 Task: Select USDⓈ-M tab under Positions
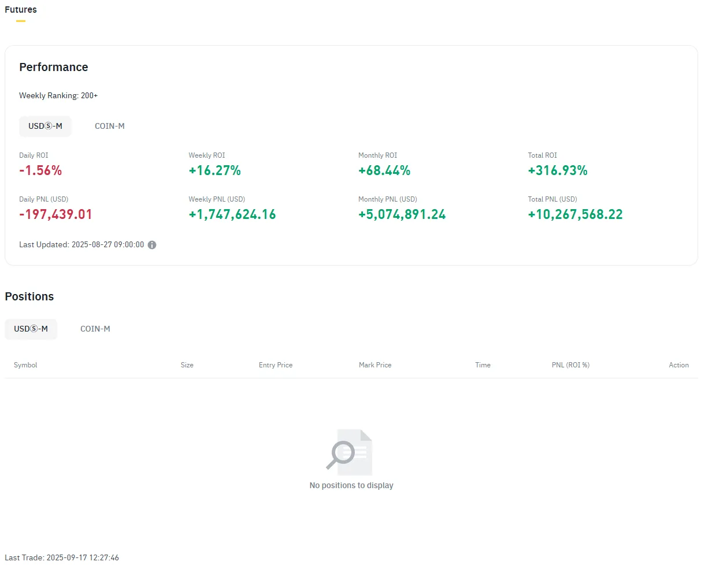pyautogui.click(x=31, y=329)
